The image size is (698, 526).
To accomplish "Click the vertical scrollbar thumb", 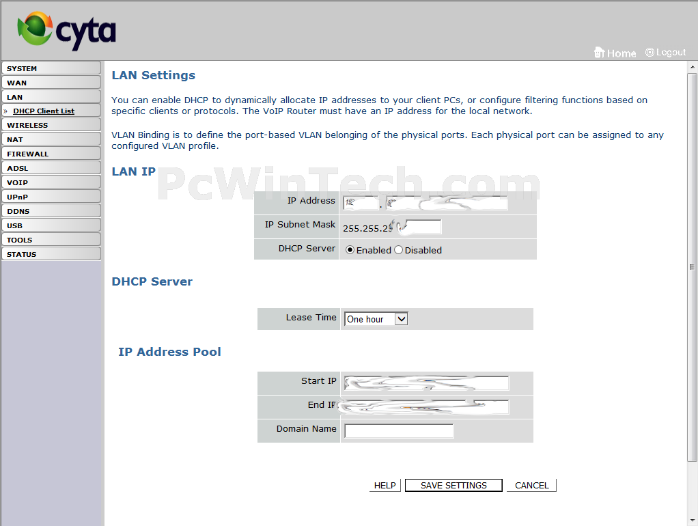I will pyautogui.click(x=693, y=267).
